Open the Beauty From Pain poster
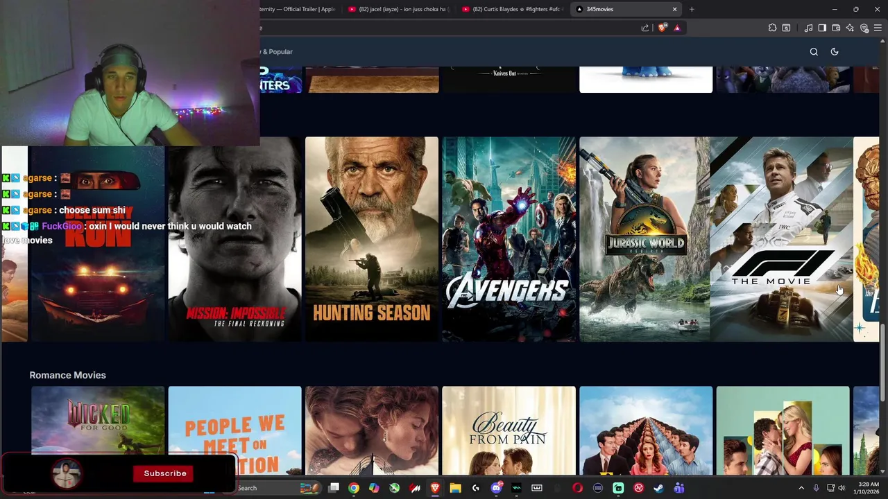The height and width of the screenshot is (499, 888). click(509, 430)
